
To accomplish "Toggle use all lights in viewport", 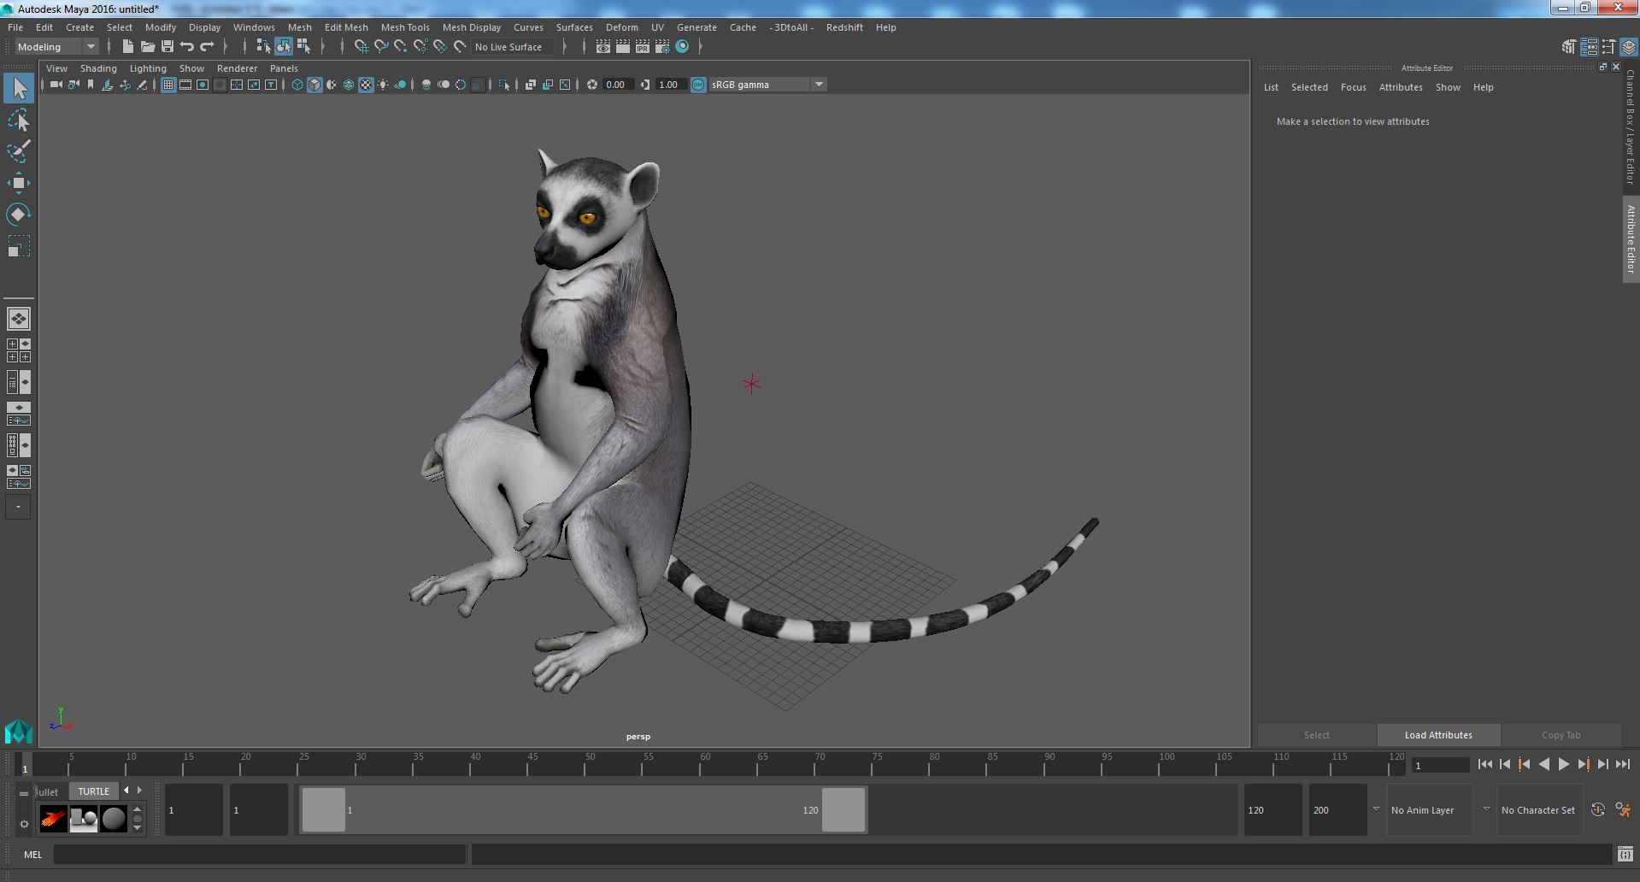I will (383, 85).
